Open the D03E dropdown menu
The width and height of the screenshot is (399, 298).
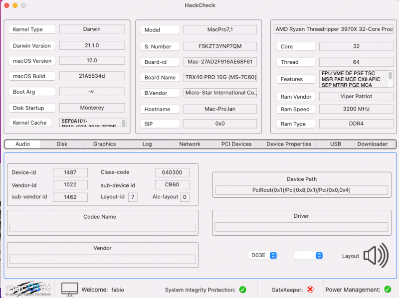(263, 256)
